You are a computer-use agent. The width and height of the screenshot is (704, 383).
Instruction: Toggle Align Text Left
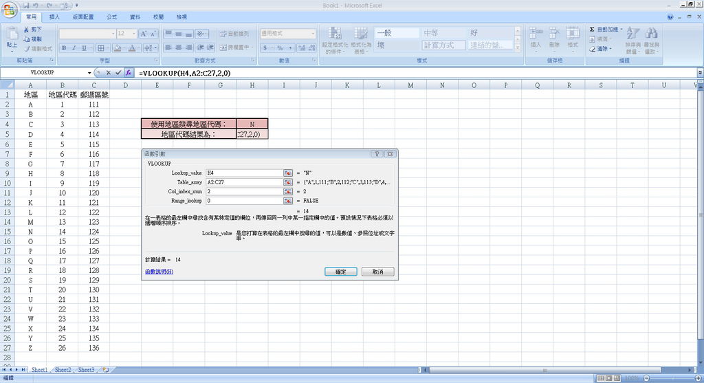168,47
